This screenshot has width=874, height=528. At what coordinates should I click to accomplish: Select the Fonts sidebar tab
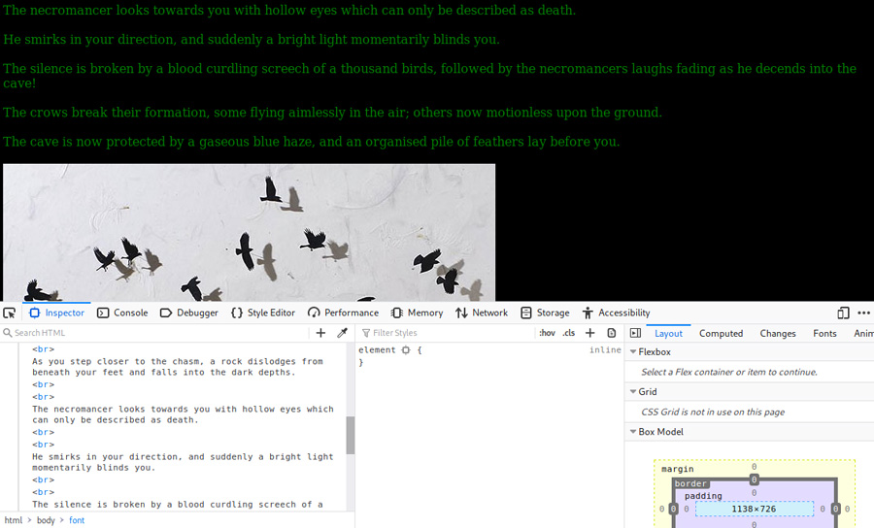click(824, 333)
